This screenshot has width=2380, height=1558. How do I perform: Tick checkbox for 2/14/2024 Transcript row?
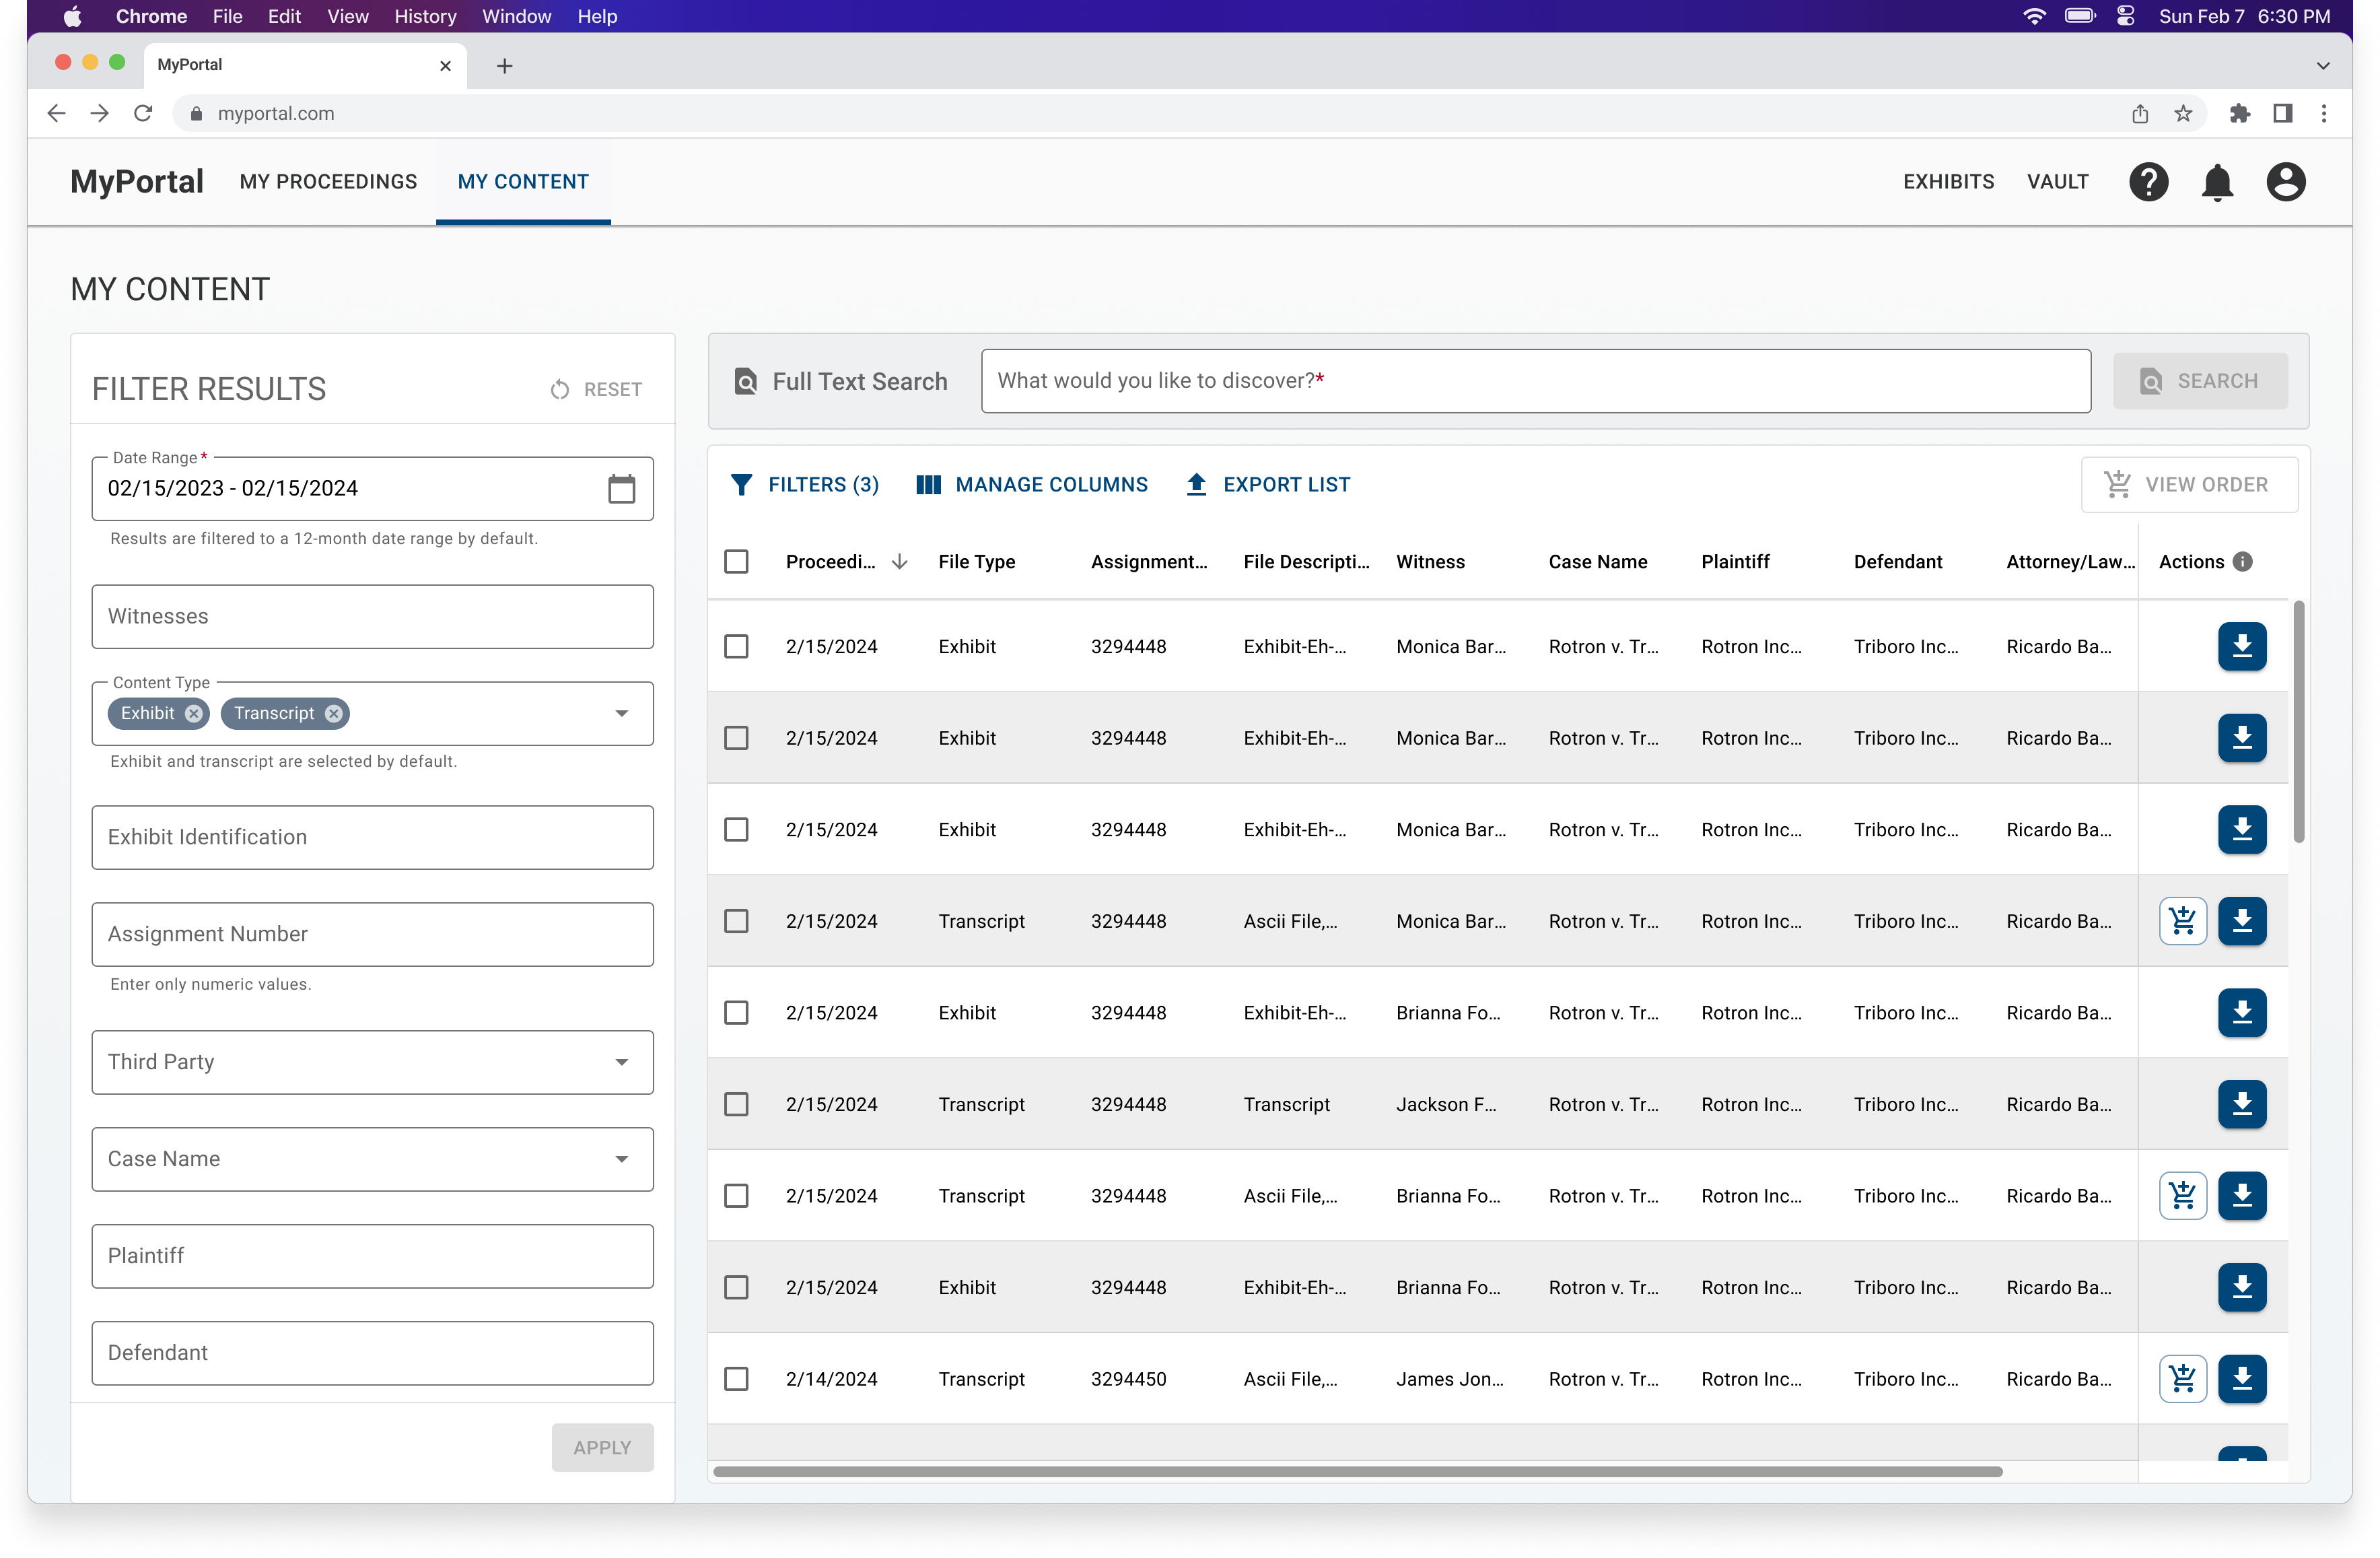point(736,1379)
